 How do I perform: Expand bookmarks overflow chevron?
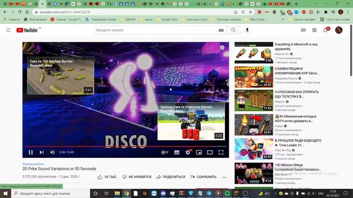point(283,20)
